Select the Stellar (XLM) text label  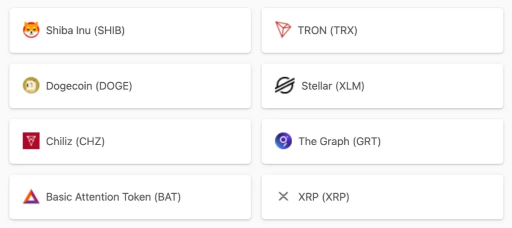pyautogui.click(x=332, y=86)
